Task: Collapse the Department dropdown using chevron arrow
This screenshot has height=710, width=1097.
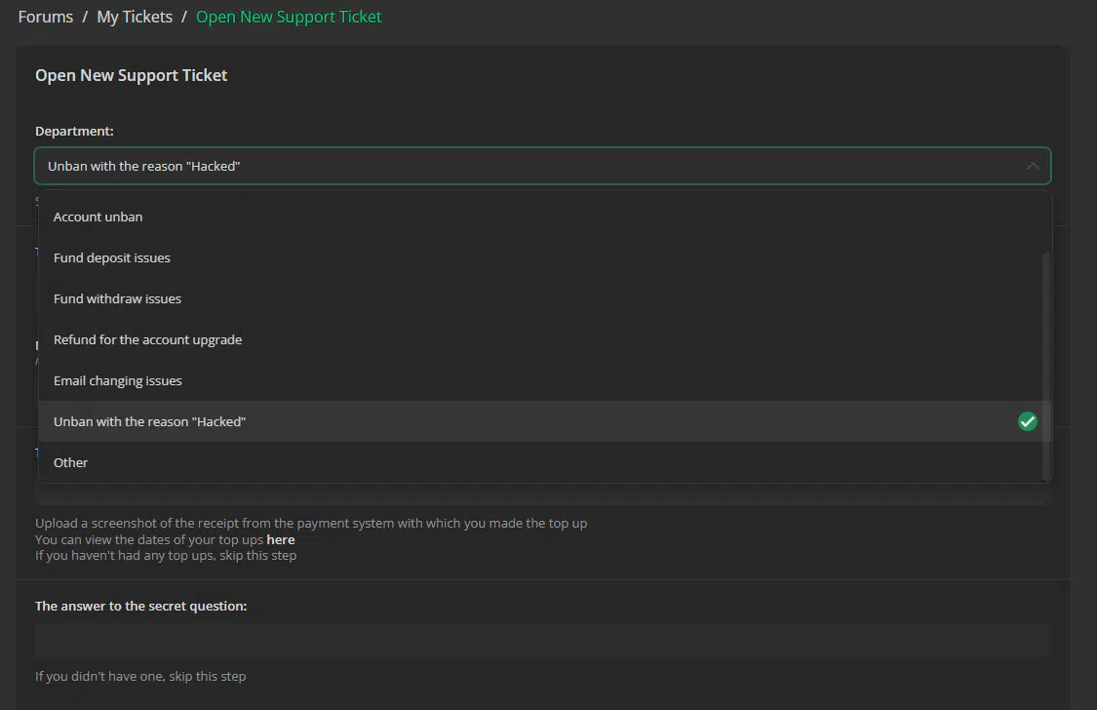Action: pos(1033,166)
